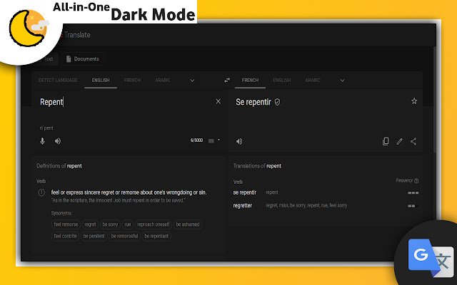Click the 'reproach oneself' synonym chip
The width and height of the screenshot is (457, 285).
(154, 224)
